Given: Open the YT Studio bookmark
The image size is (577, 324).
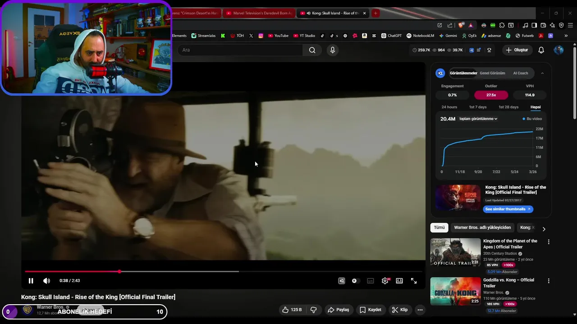Looking at the screenshot, I should (x=304, y=36).
